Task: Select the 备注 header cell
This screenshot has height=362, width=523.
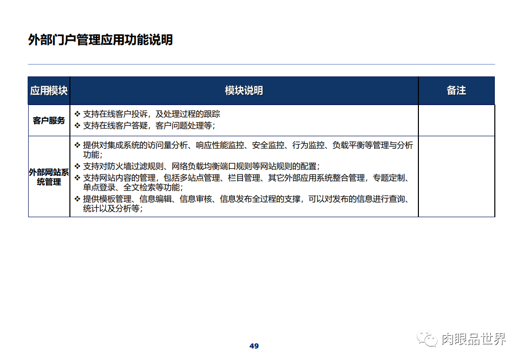Action: click(x=456, y=90)
